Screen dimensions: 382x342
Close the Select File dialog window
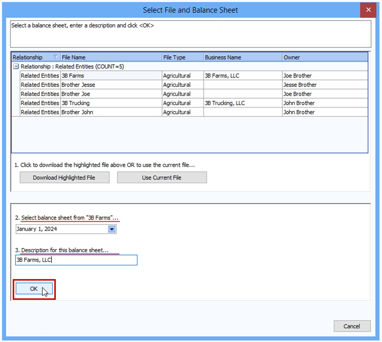[368, 10]
